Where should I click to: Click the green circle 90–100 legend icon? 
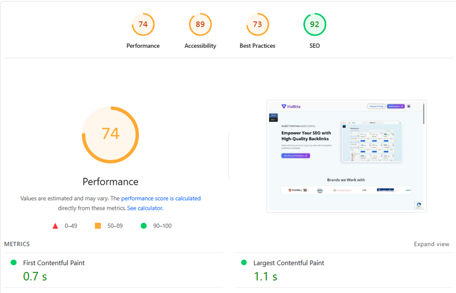[144, 226]
